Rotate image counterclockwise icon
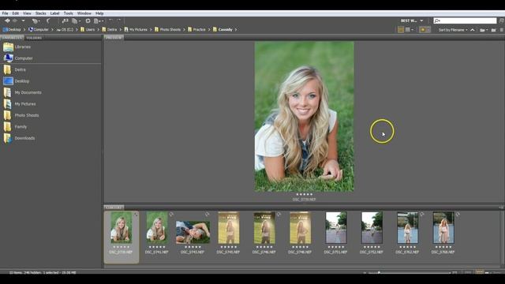 (110, 21)
